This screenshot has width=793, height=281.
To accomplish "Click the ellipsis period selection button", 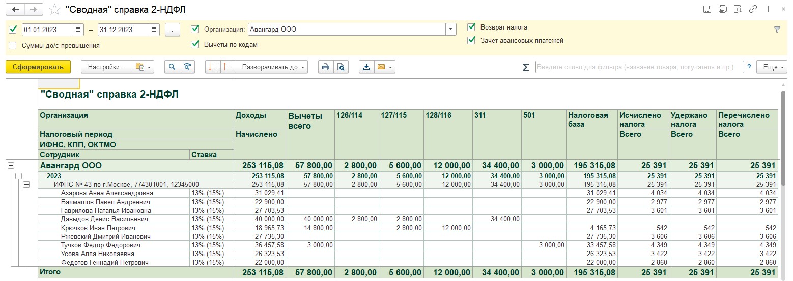I will pyautogui.click(x=173, y=30).
